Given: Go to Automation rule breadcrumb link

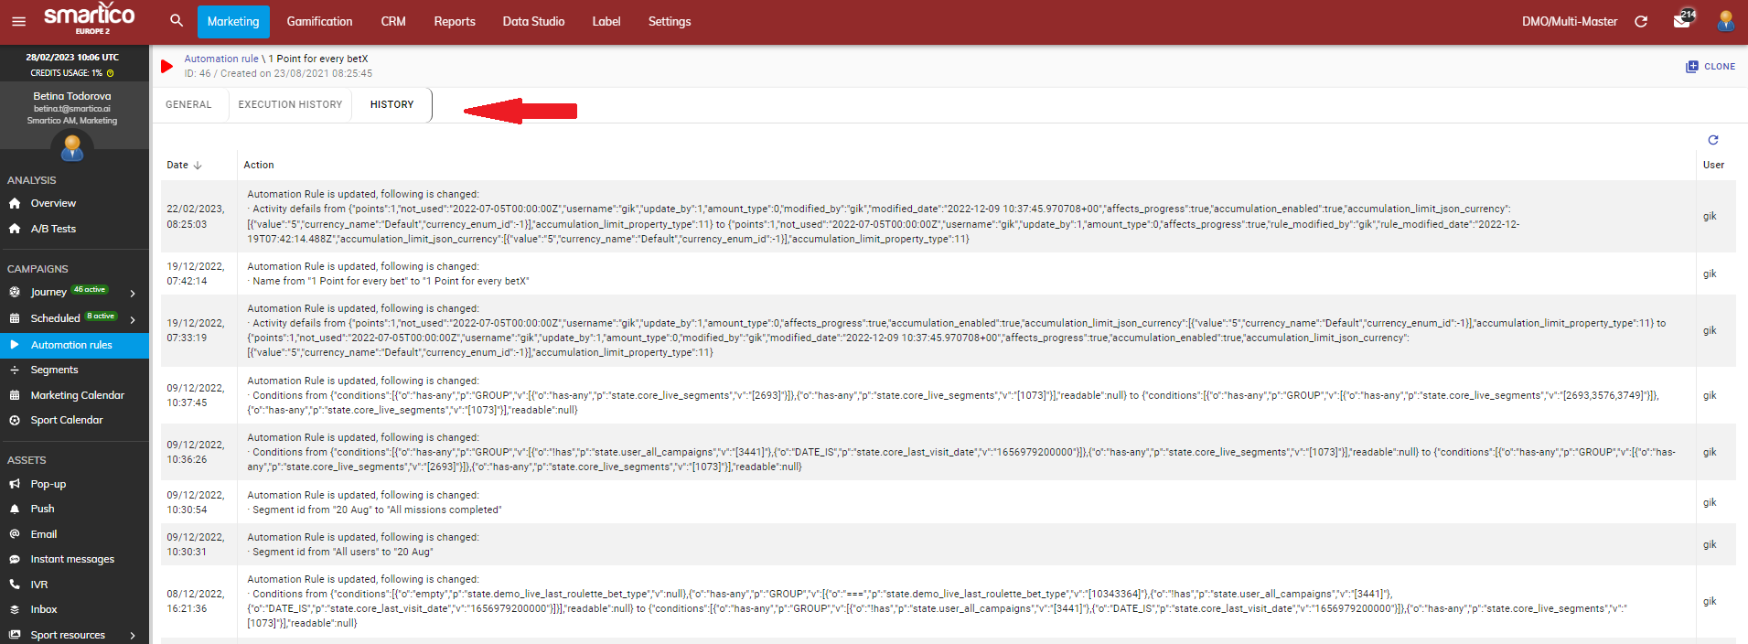Looking at the screenshot, I should point(221,59).
